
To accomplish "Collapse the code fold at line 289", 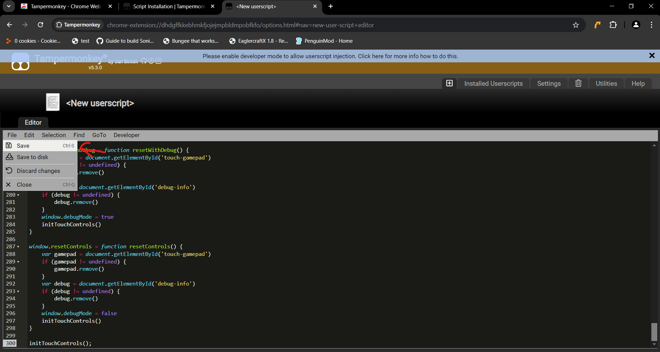I will pos(18,262).
